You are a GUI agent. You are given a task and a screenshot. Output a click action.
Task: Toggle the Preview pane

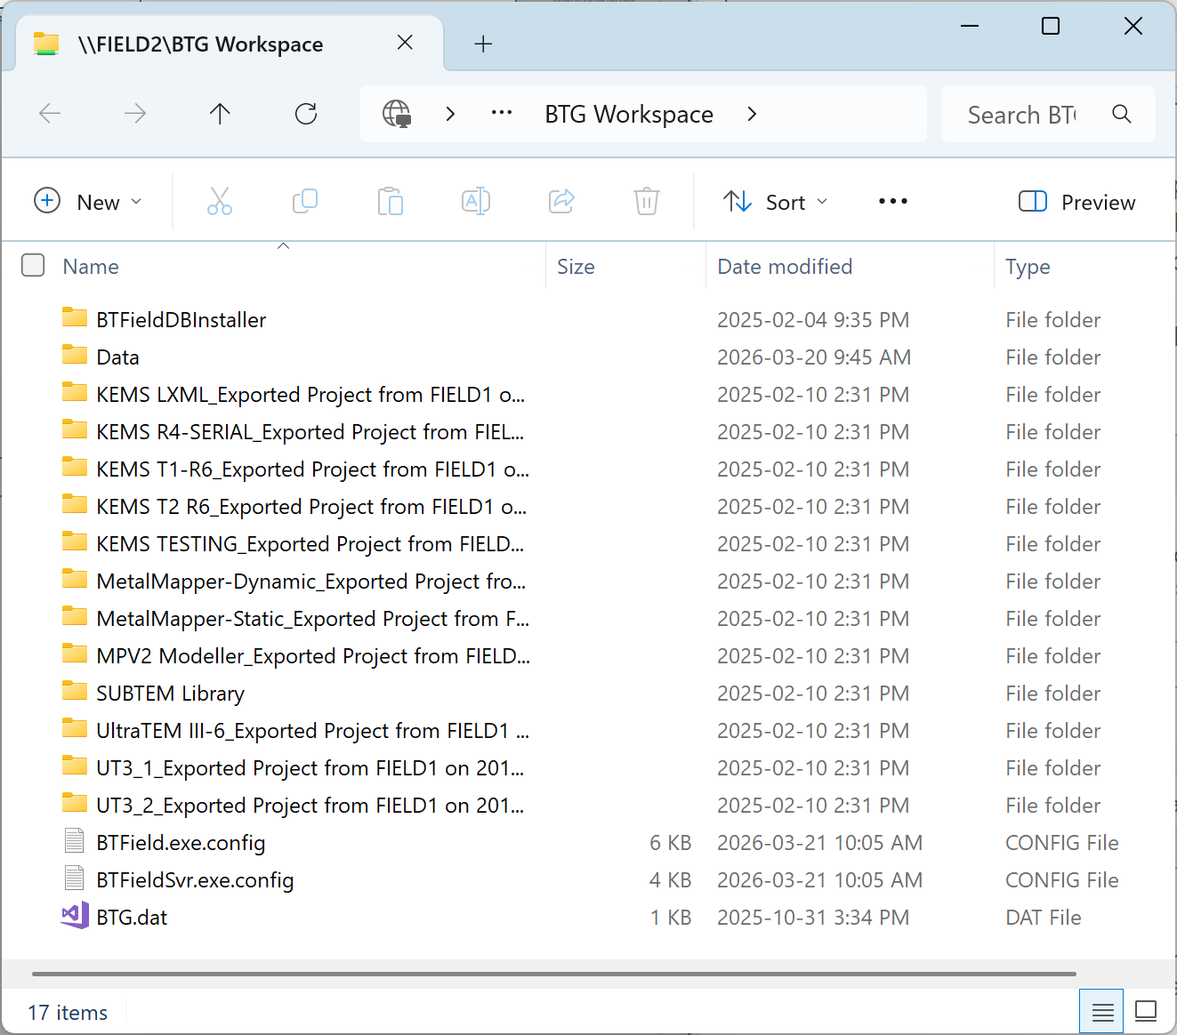click(x=1077, y=202)
